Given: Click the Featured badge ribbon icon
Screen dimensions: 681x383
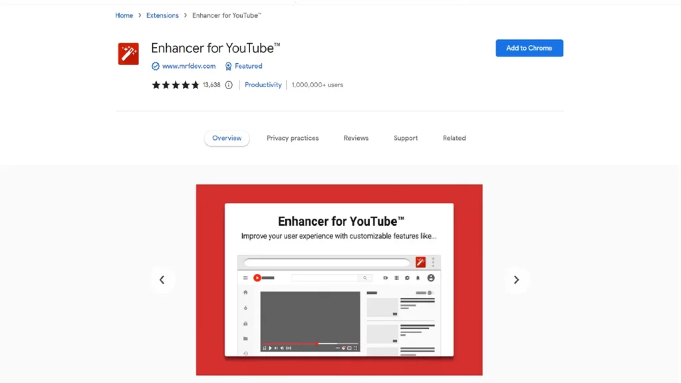Looking at the screenshot, I should (229, 66).
